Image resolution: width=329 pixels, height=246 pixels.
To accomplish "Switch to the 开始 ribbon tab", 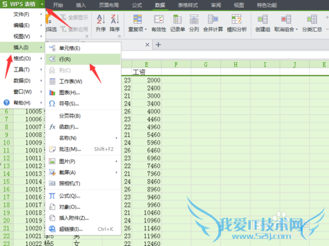I will [x=58, y=5].
